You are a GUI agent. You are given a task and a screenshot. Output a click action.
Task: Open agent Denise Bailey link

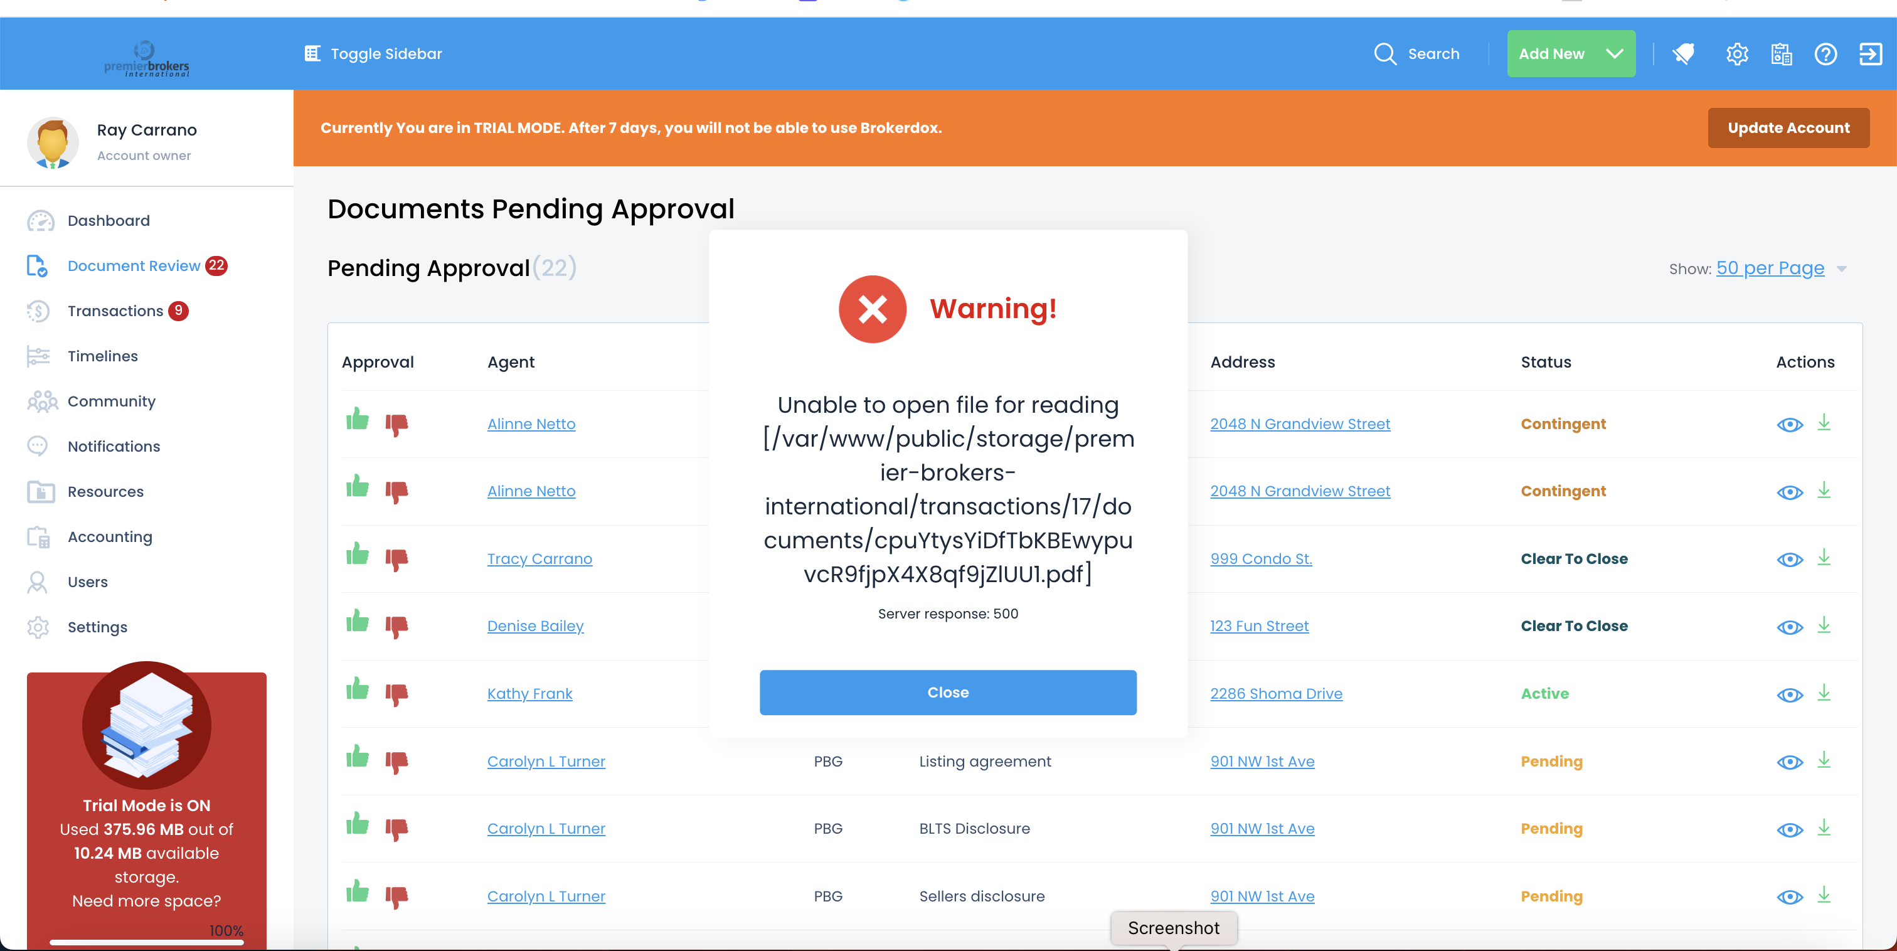point(535,626)
